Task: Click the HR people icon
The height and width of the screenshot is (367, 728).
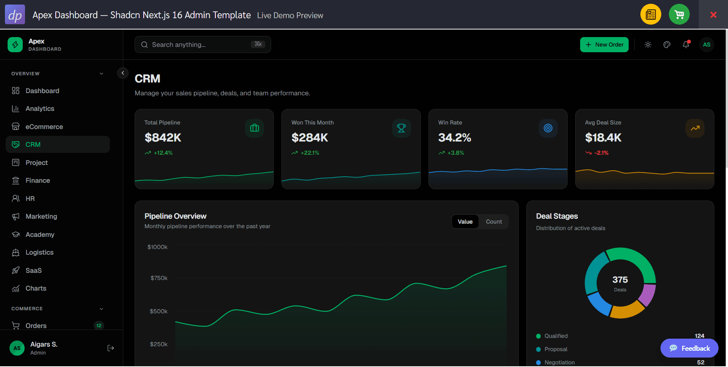Action: pos(16,199)
